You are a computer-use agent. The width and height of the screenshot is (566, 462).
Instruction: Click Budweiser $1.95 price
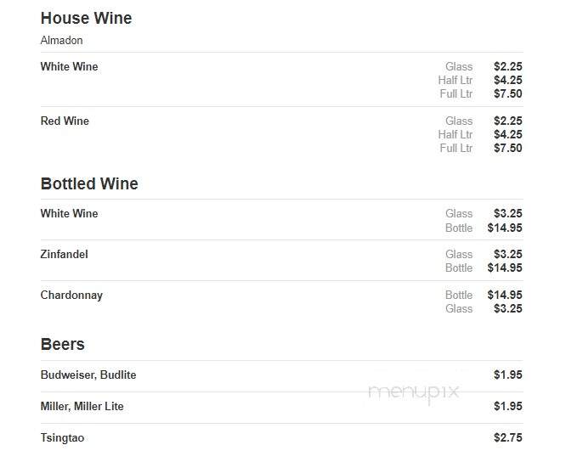508,375
